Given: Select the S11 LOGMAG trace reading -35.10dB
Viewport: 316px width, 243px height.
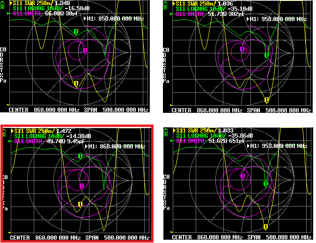Looking at the screenshot, I should [x=214, y=9].
